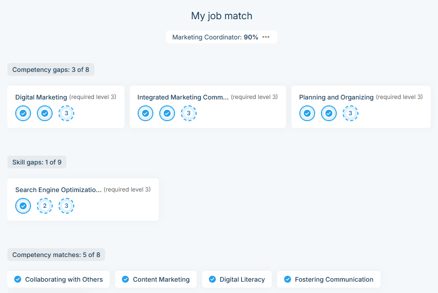
Task: Select the dashed level 3 badge for Planning and Organizing
Action: (x=350, y=113)
